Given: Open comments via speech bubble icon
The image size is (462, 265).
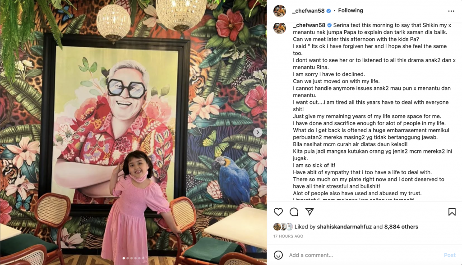Looking at the screenshot, I should tap(294, 212).
